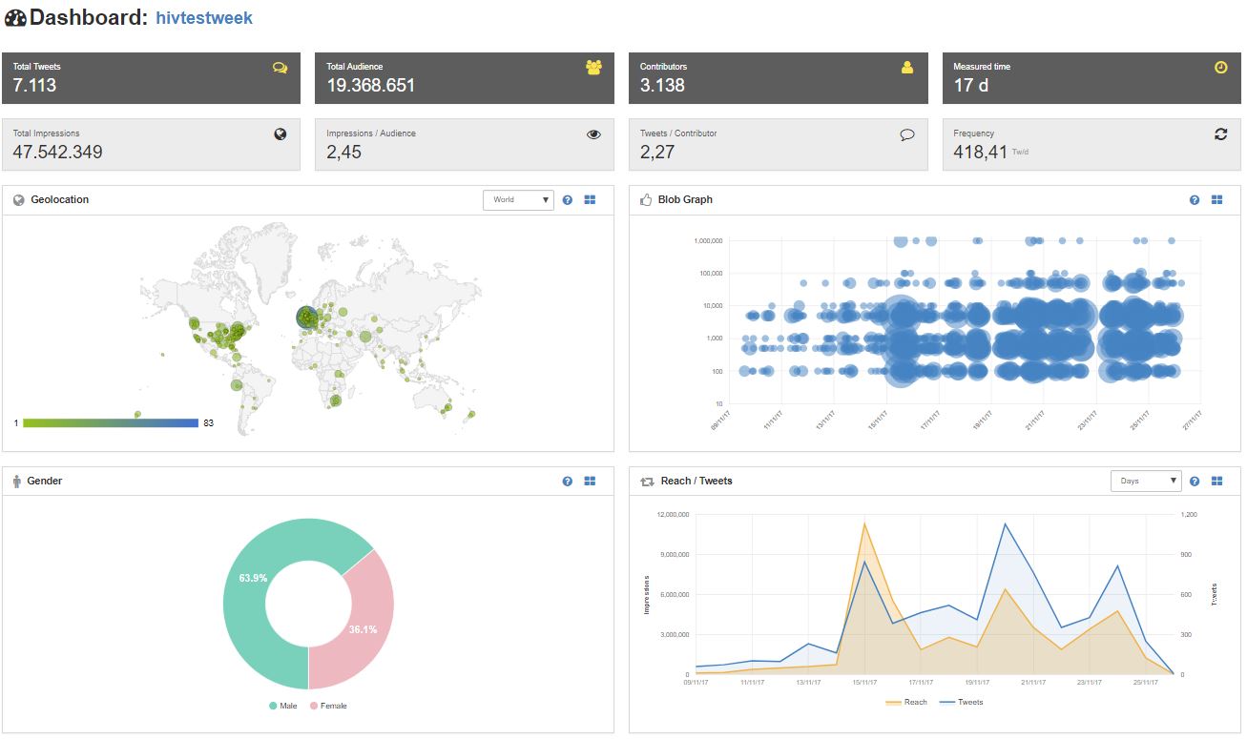
Task: Click the grid layout icon in Geolocation panel
Action: 590,200
